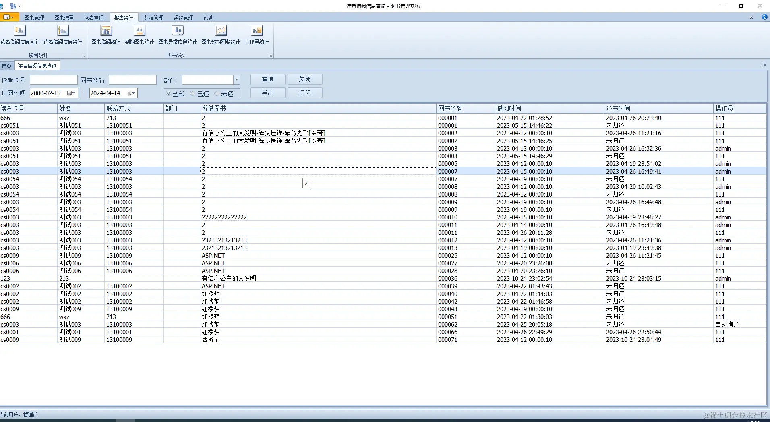Select barcode cell 000025
Image resolution: width=770 pixels, height=422 pixels.
[x=466, y=255]
